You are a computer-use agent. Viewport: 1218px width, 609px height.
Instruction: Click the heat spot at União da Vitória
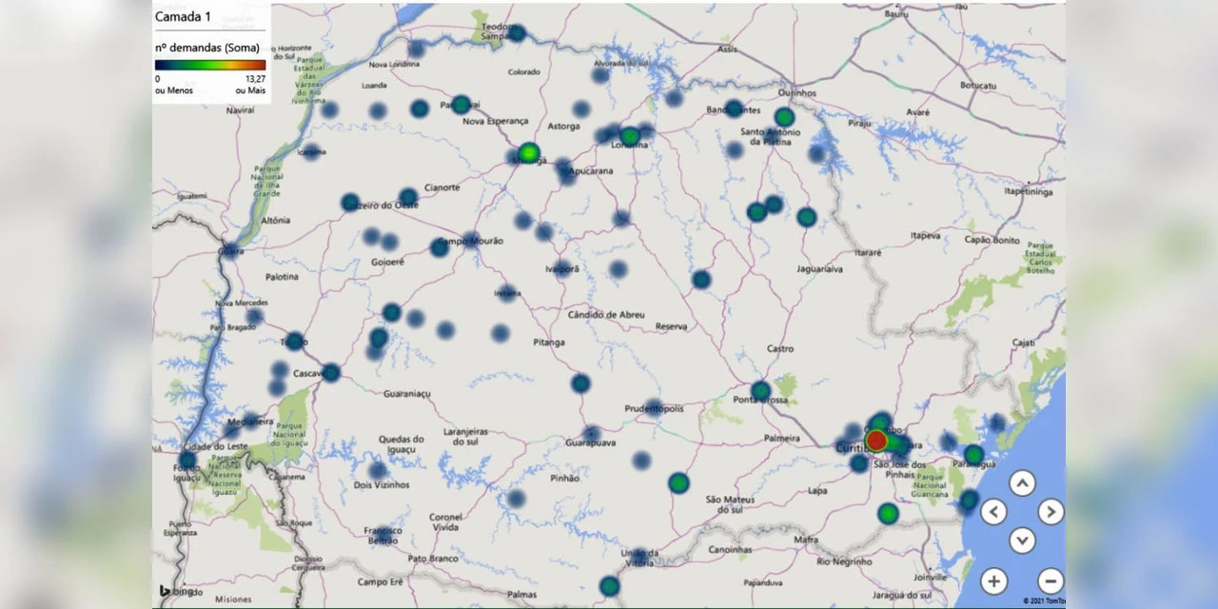(x=639, y=555)
